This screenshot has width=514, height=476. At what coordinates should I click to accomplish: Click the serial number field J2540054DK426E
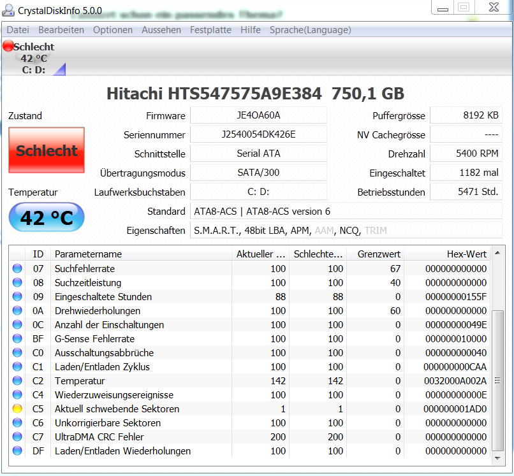click(258, 134)
